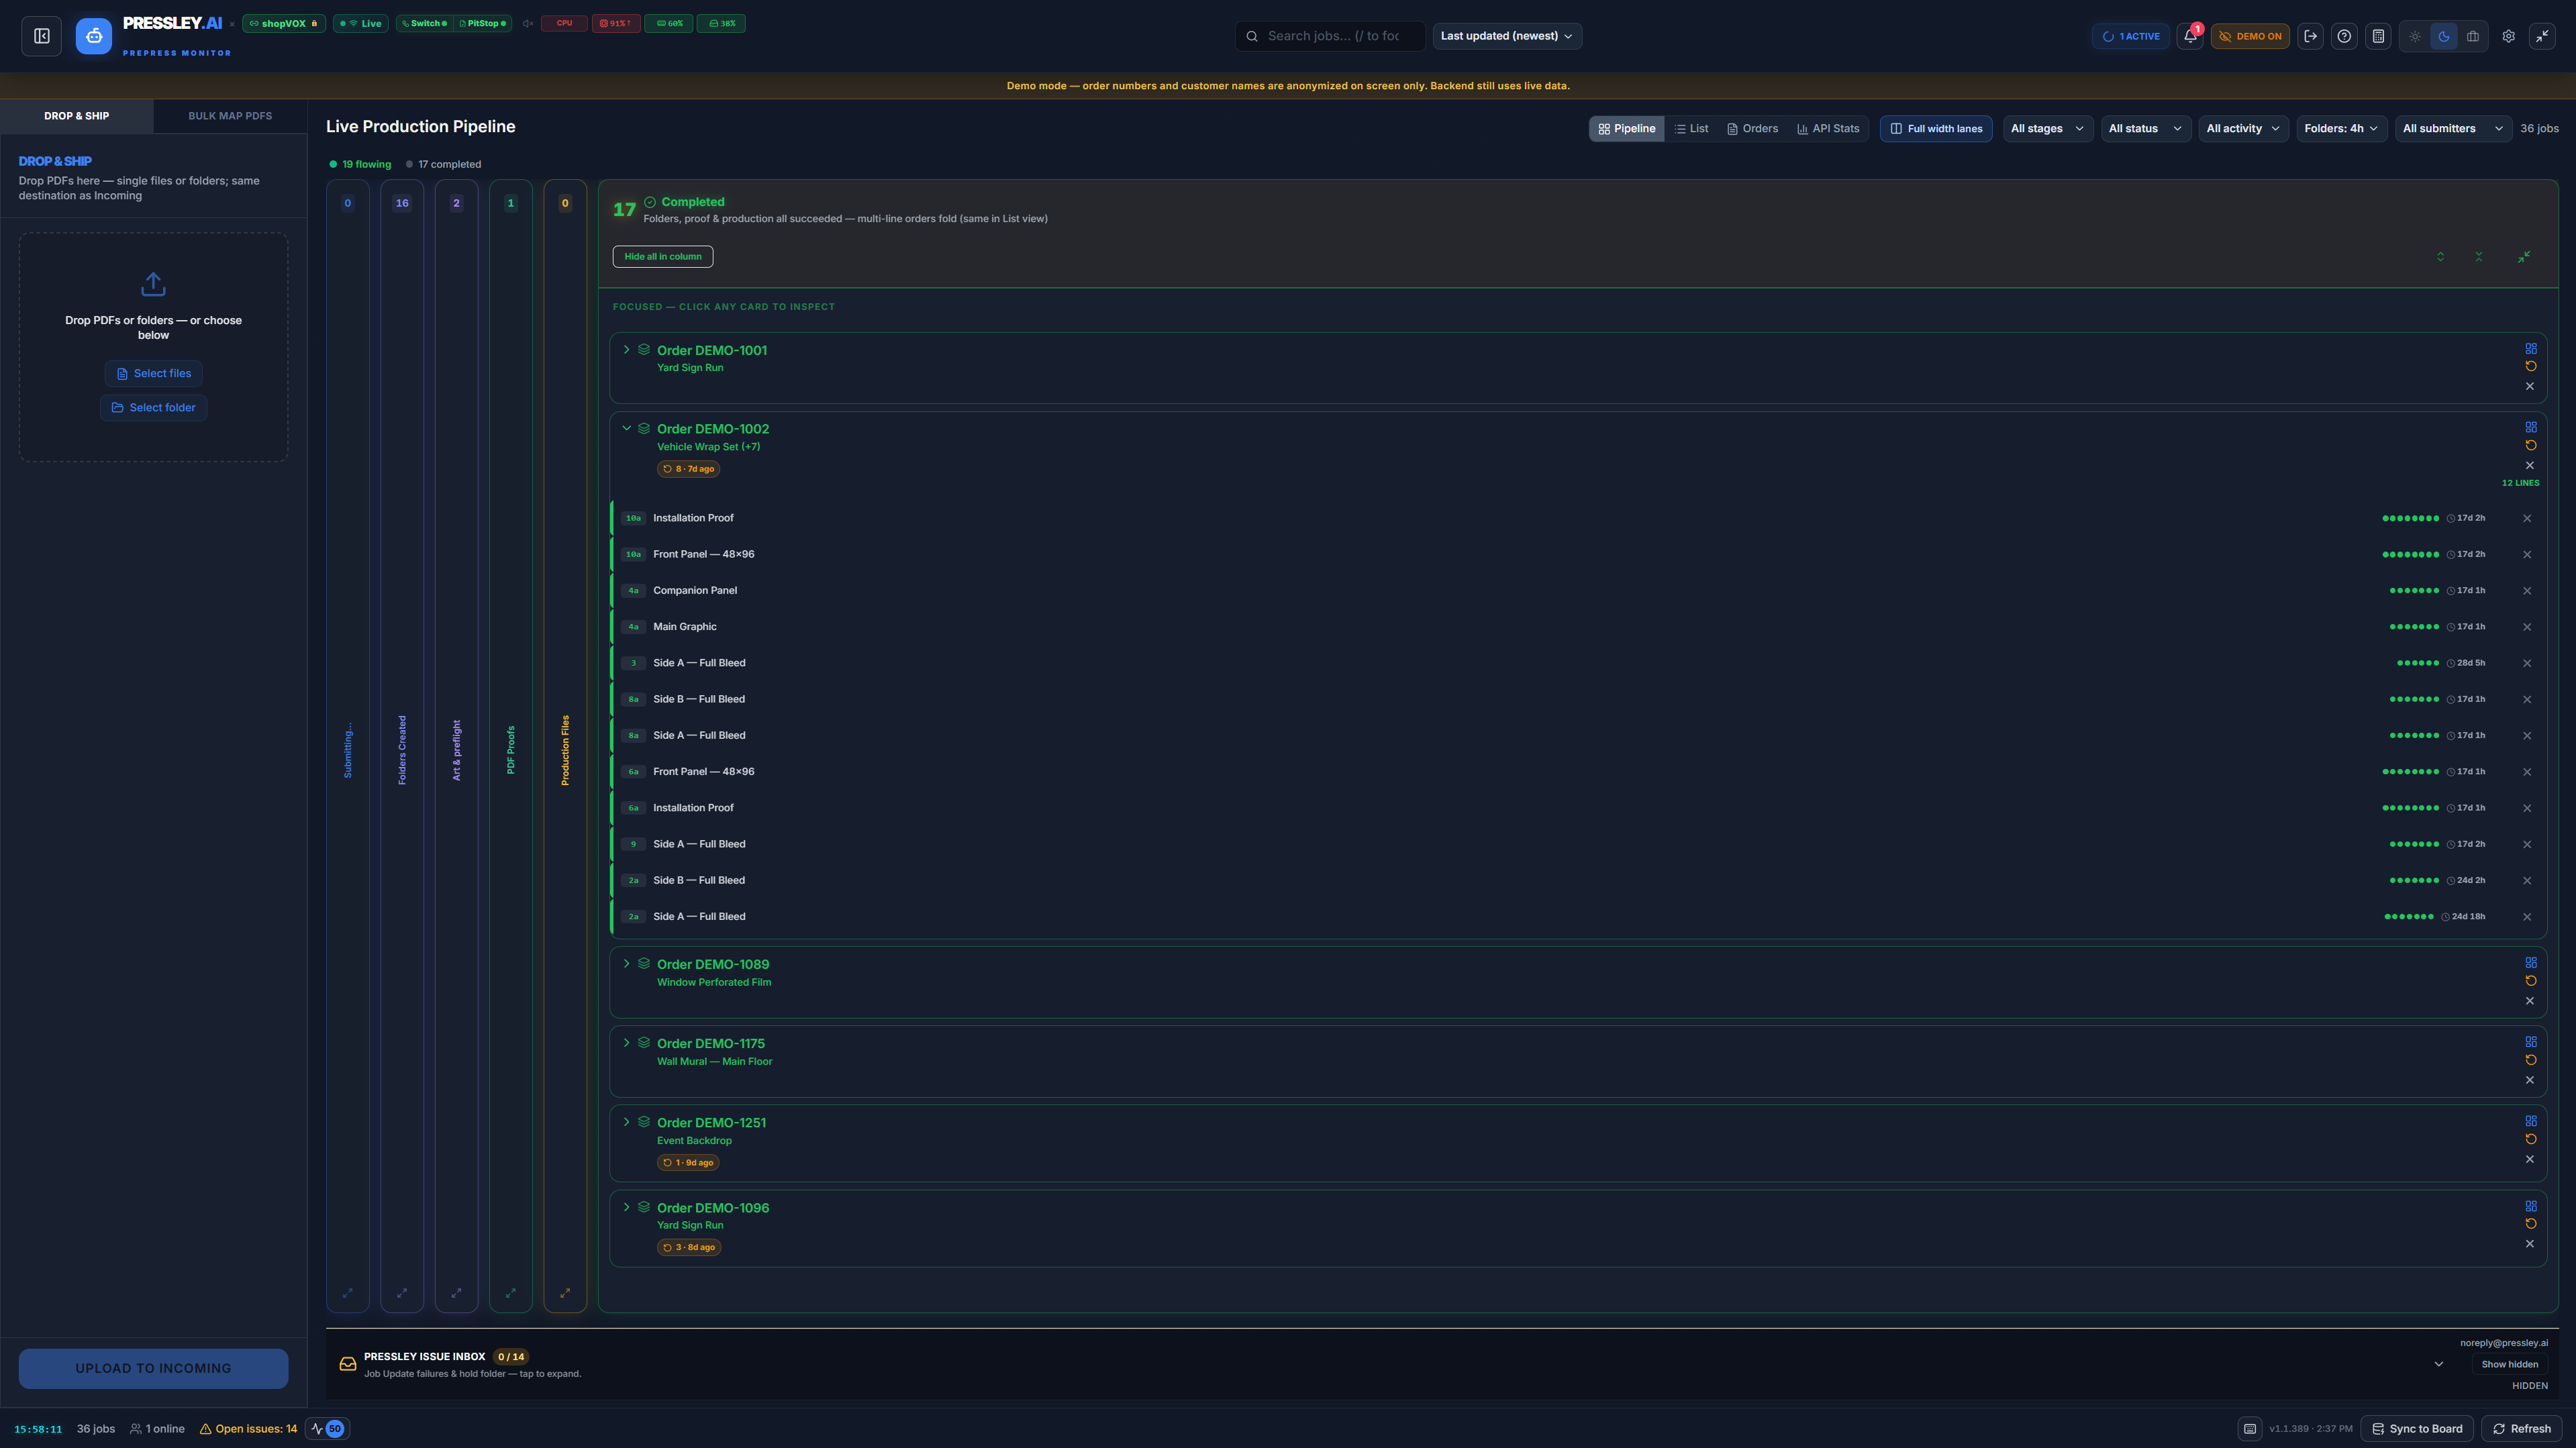Collapse Order DEMO-1002 chevron
This screenshot has height=1448, width=2576.
(627, 428)
